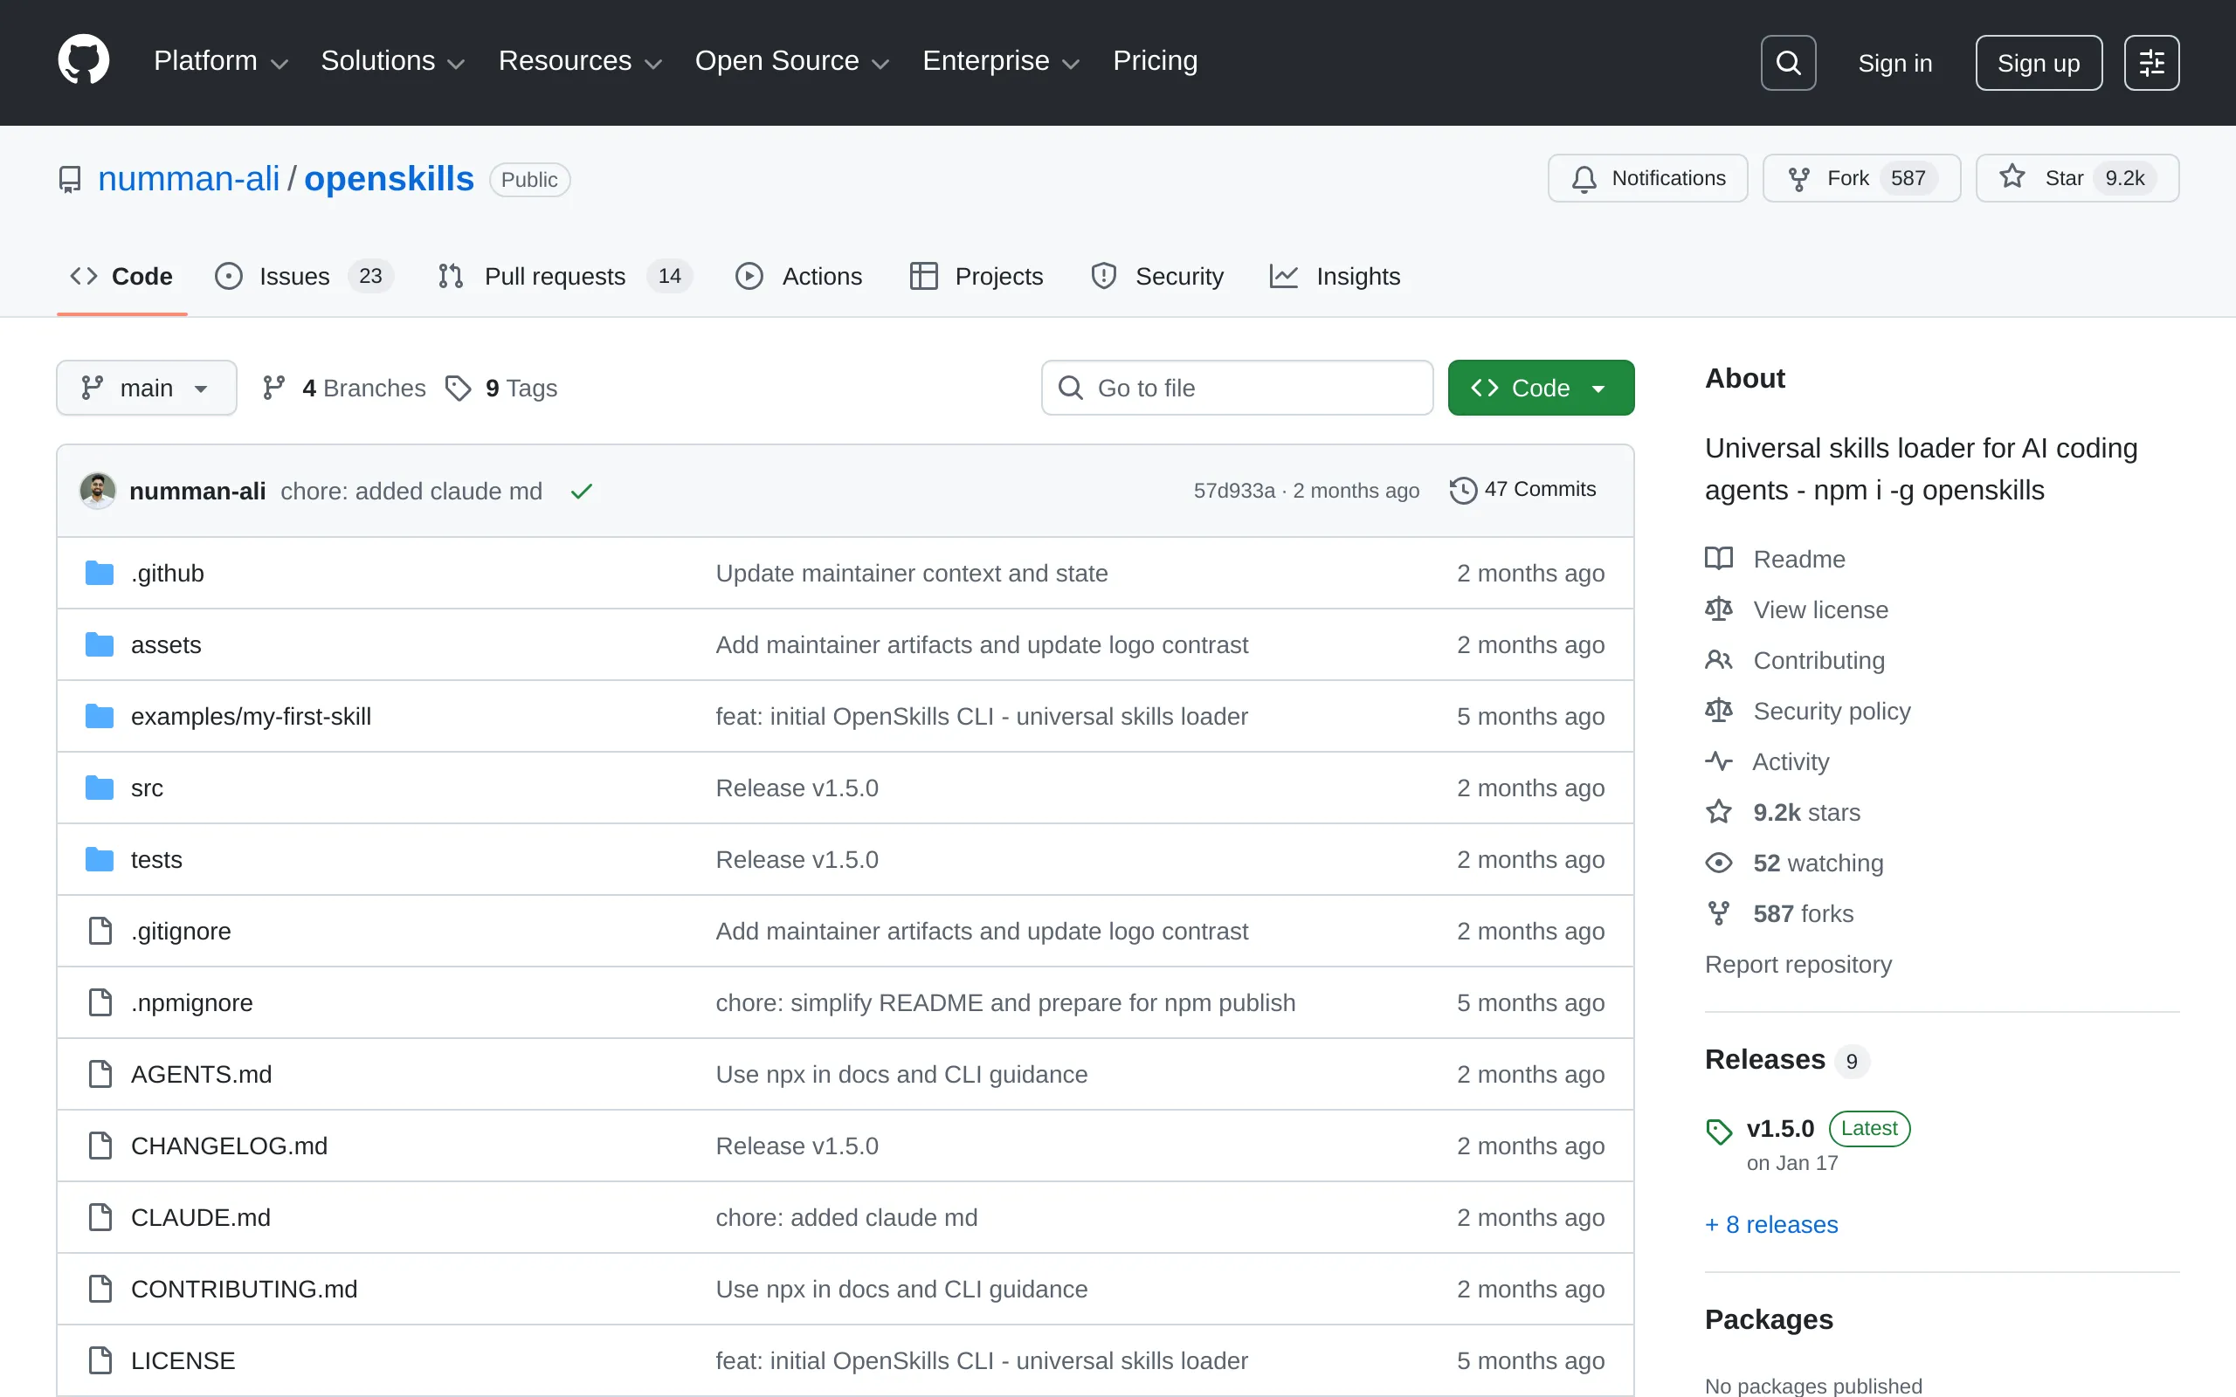
Task: Click the Security shield icon
Action: pos(1104,275)
